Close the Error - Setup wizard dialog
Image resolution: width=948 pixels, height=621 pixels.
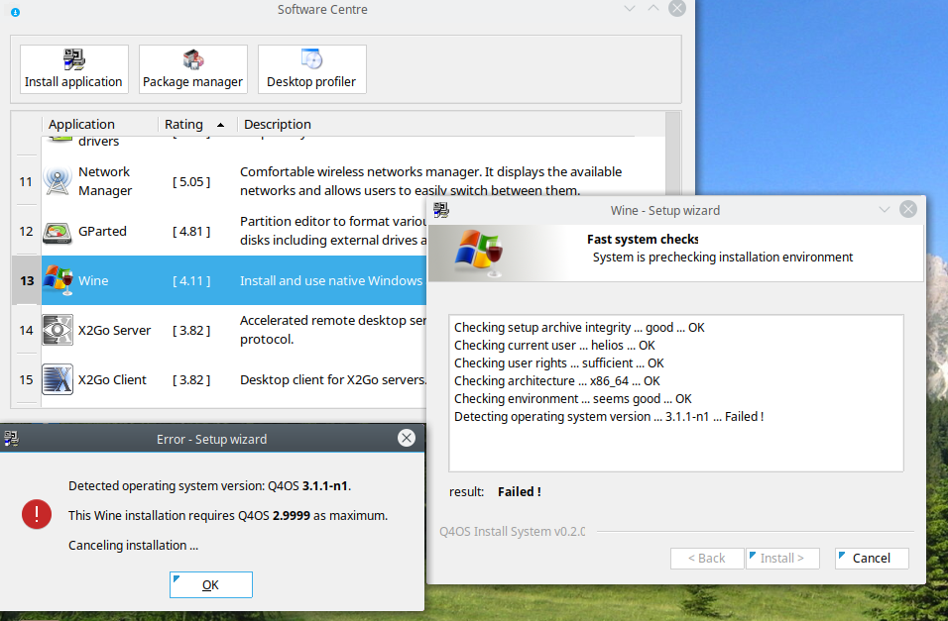[407, 438]
